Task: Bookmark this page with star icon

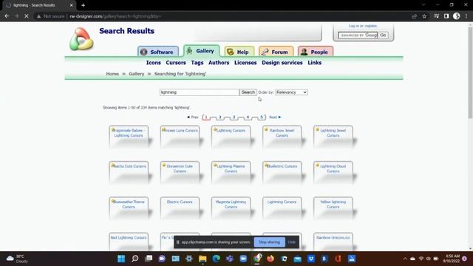Action: [x=424, y=16]
